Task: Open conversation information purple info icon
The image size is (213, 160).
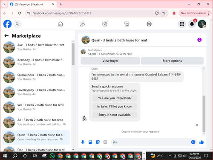Action: 199,40
